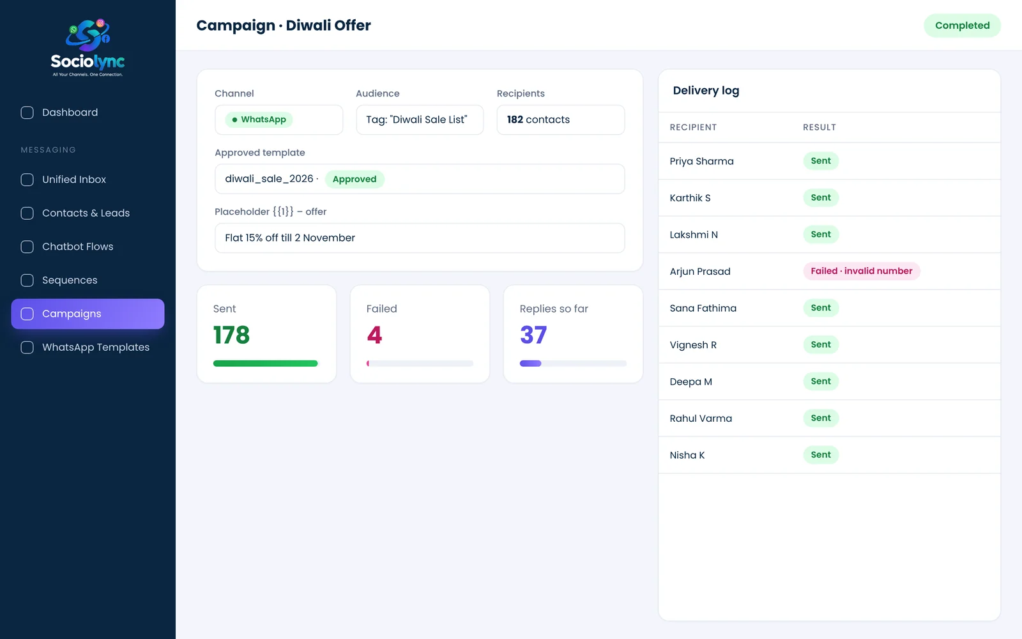Click the green Sent progress bar

(x=265, y=364)
